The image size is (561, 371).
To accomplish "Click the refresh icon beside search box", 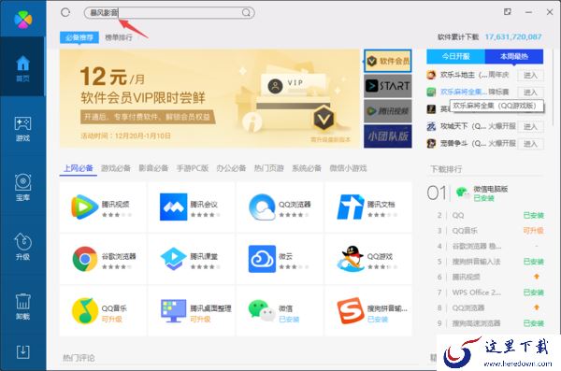I will 65,12.
